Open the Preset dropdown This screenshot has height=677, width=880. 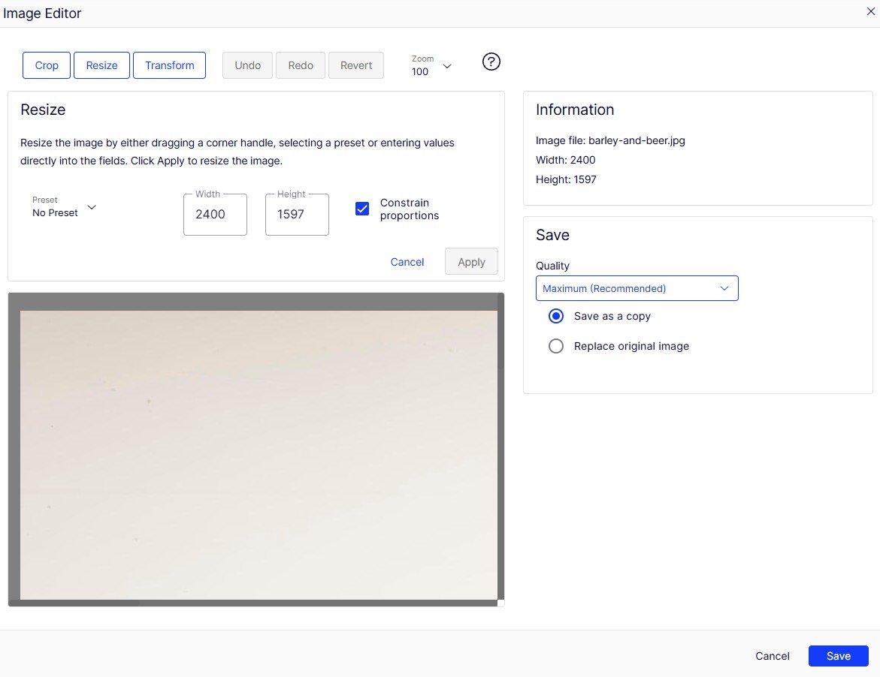65,207
